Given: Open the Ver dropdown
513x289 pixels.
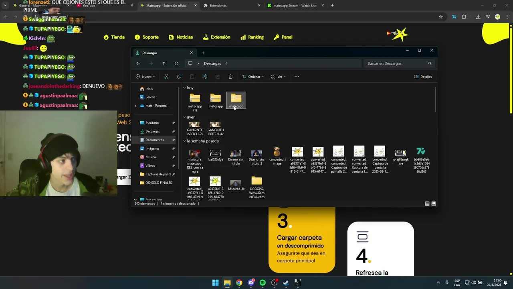Looking at the screenshot, I should click(x=279, y=77).
